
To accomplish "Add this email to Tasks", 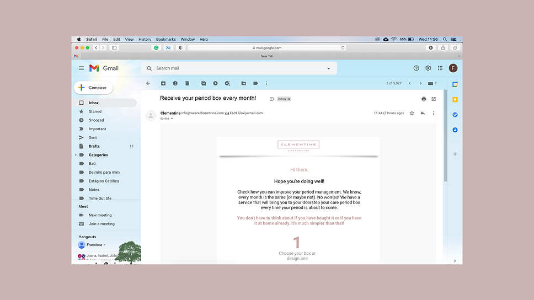I will tap(227, 83).
